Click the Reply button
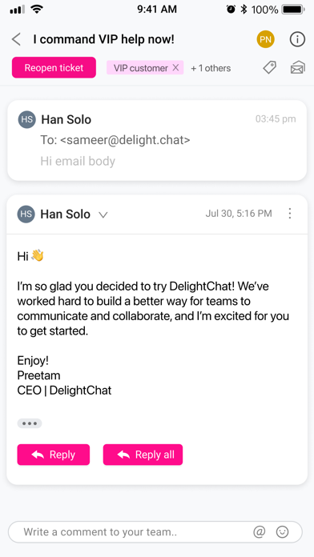314x557 pixels. (x=54, y=455)
